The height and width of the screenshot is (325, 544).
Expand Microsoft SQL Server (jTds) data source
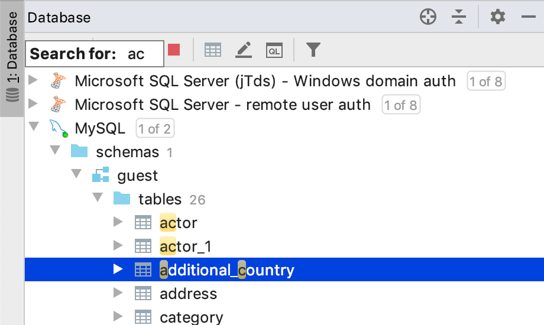(33, 80)
